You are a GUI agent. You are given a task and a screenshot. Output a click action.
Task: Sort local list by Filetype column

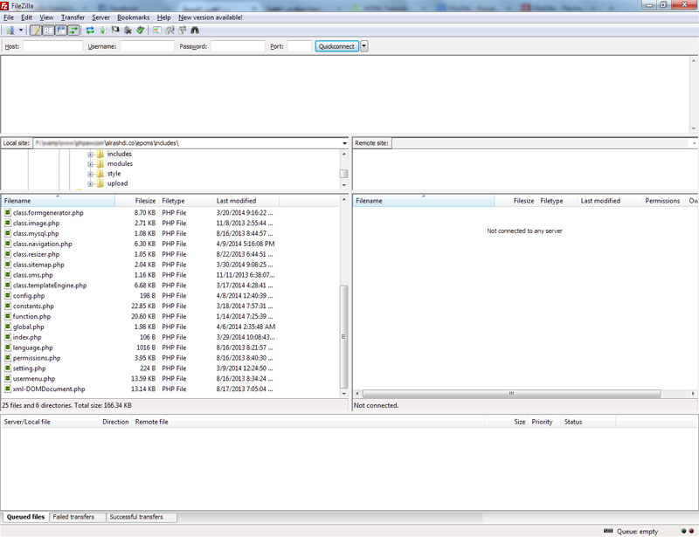[x=186, y=201]
